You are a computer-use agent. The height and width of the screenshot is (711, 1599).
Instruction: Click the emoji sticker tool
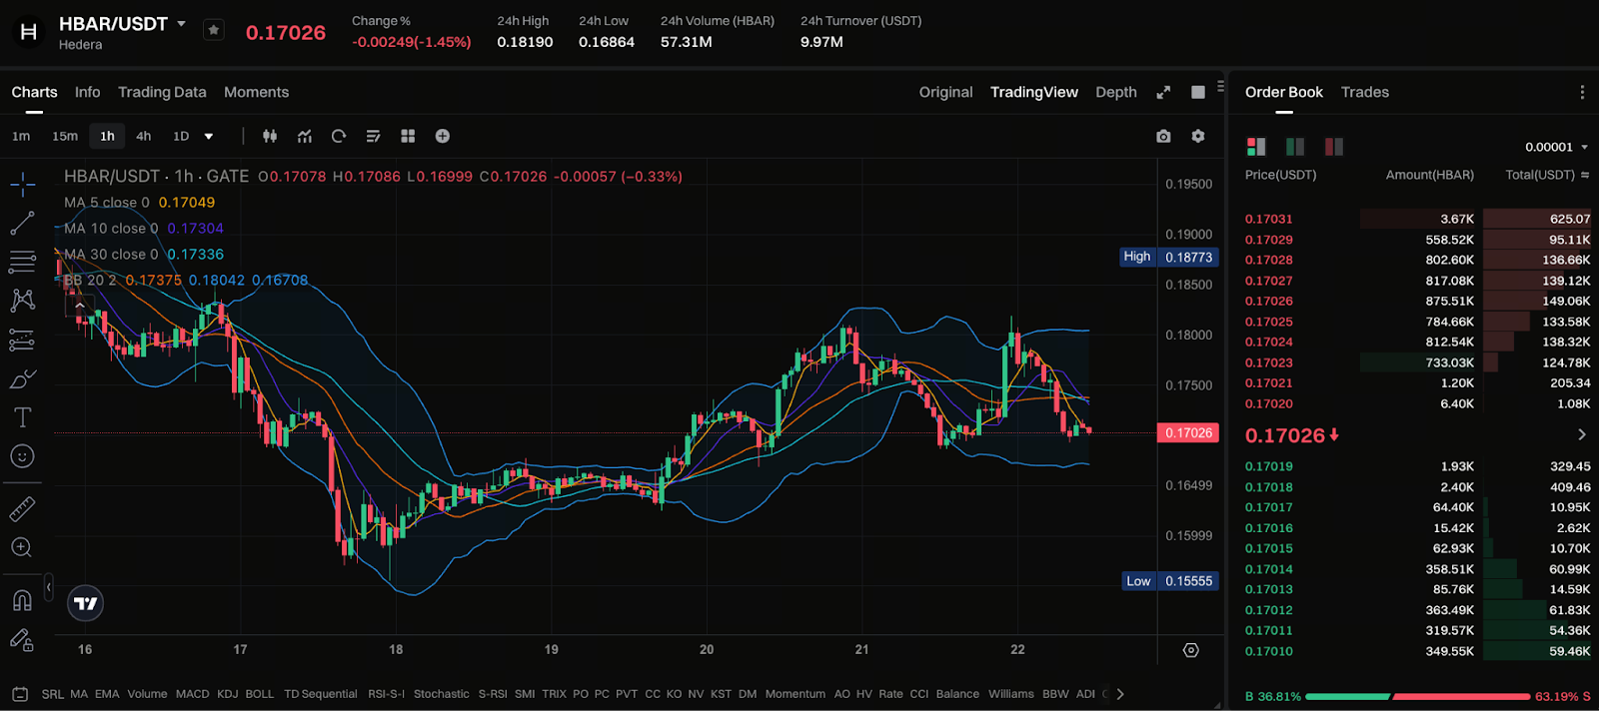(x=22, y=456)
